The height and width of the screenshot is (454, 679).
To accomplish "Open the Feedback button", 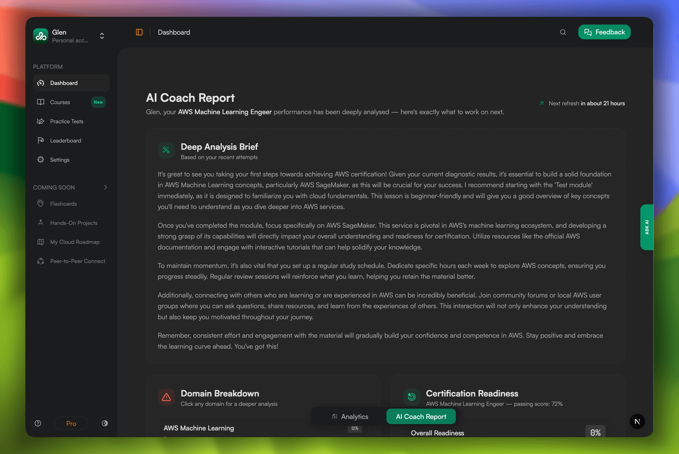I will pos(604,32).
